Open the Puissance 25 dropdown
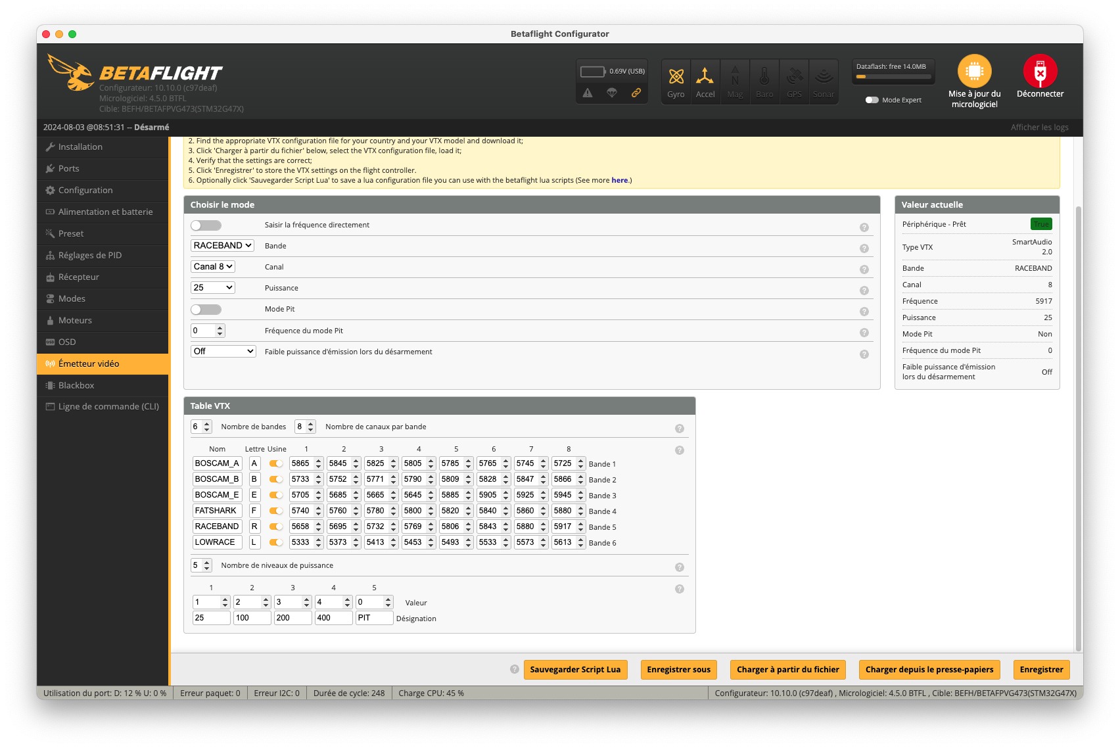Screen dimensions: 1120x748 click(x=213, y=287)
